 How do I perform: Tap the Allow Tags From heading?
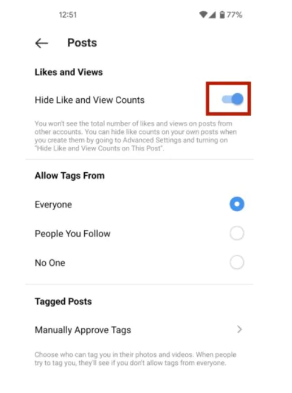pos(69,176)
